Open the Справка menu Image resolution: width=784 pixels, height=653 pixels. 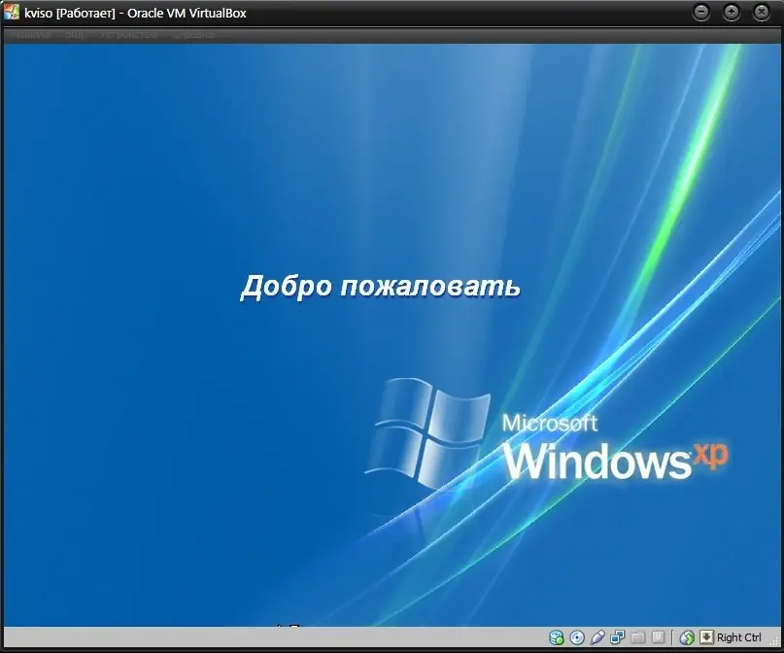pyautogui.click(x=194, y=33)
